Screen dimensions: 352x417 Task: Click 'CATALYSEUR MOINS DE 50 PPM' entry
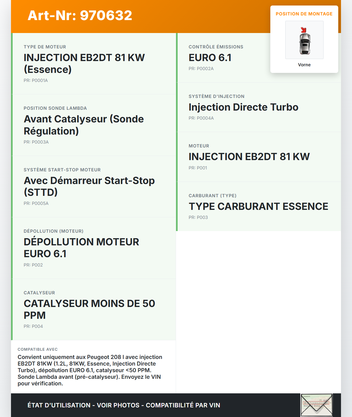89,309
